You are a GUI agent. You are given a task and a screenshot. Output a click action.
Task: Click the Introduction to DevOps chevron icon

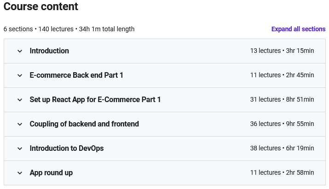coord(20,149)
